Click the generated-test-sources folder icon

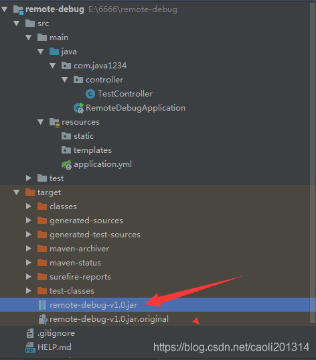coord(42,235)
